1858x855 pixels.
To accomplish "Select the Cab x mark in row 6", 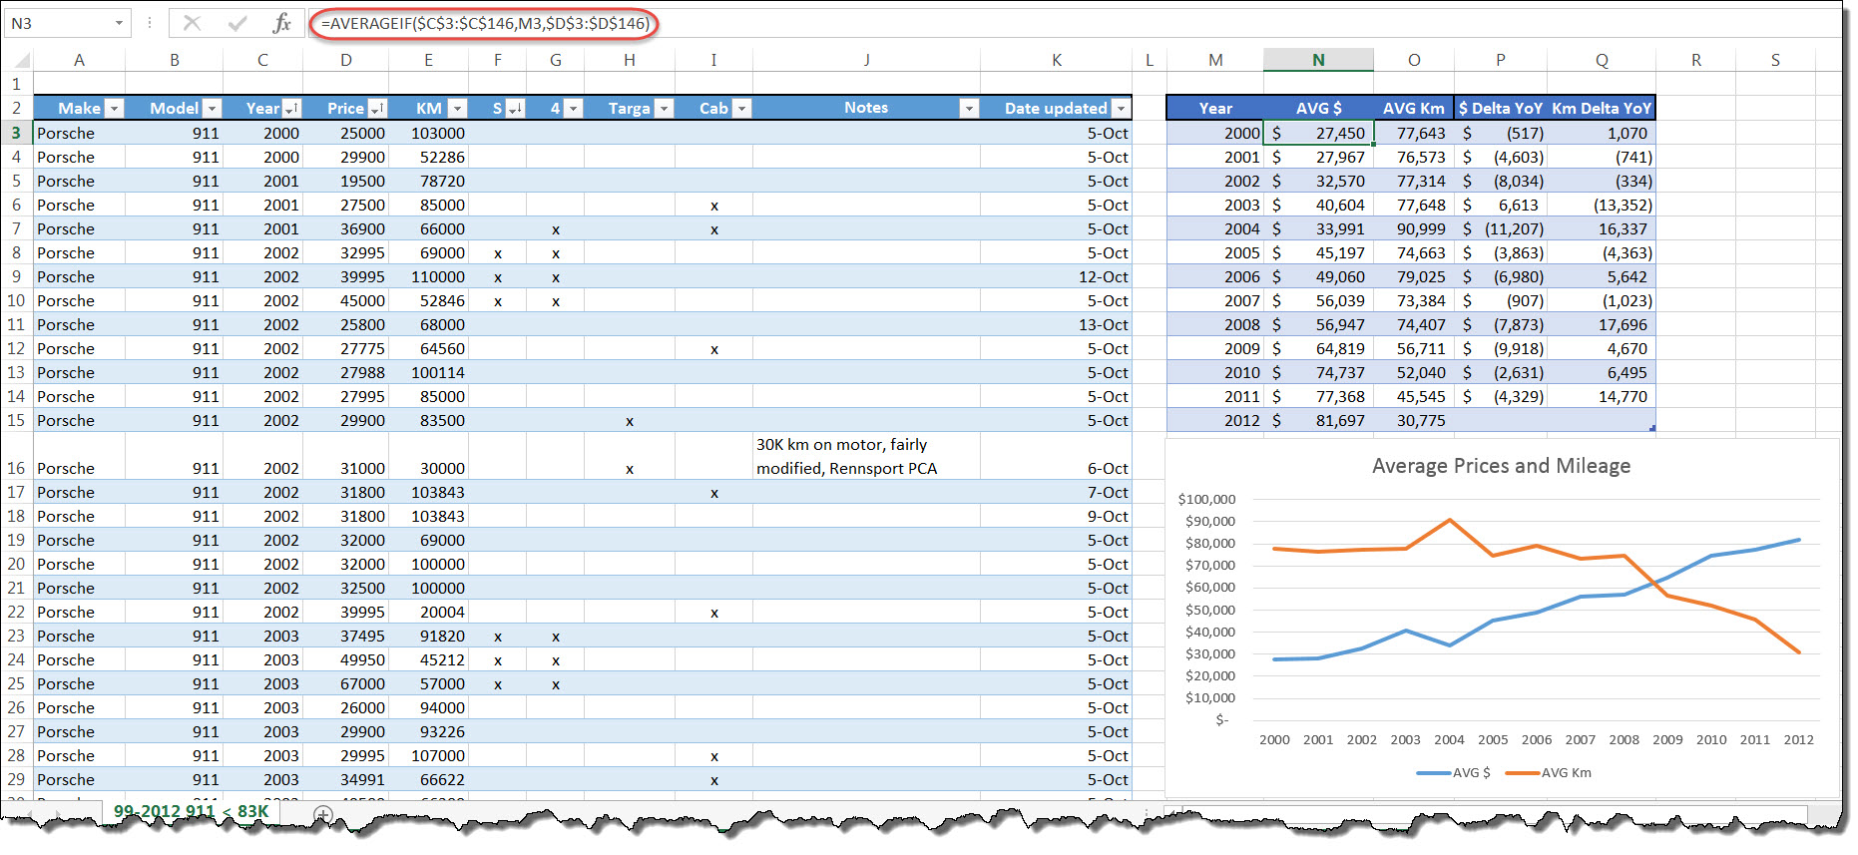I will click(x=713, y=206).
